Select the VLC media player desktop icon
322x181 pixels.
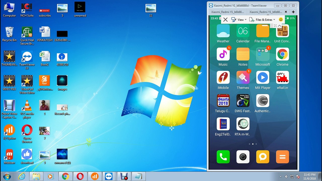(x=27, y=109)
